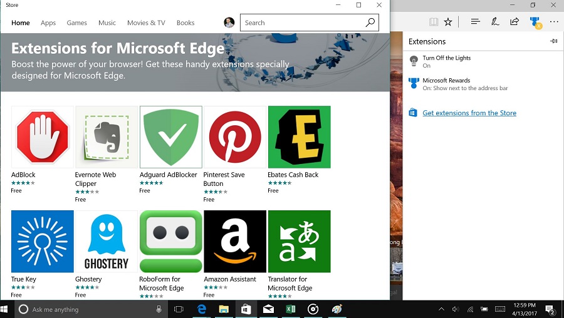Open Turn Off the Lights extension entry

(x=483, y=61)
